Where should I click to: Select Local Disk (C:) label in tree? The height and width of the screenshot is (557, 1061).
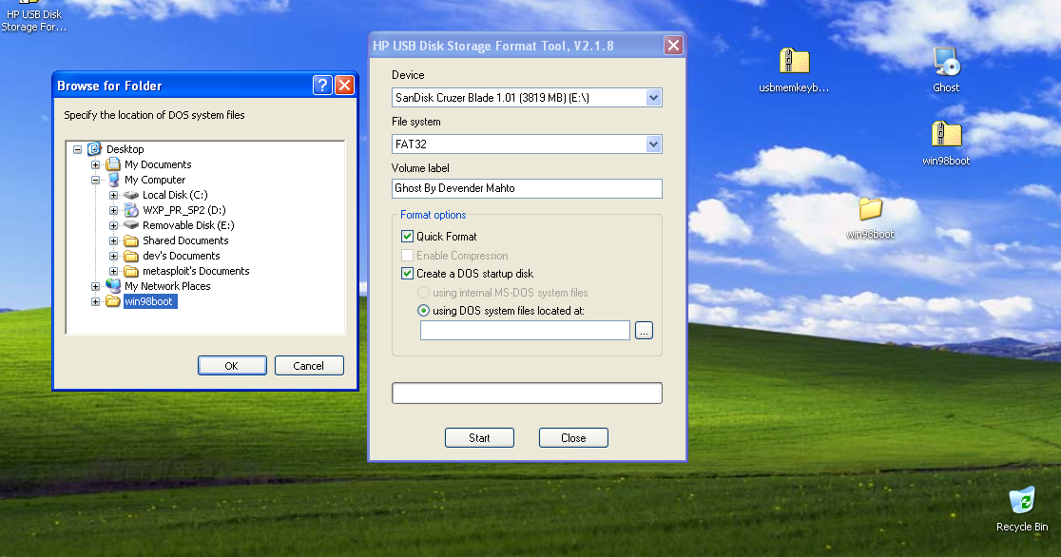175,195
